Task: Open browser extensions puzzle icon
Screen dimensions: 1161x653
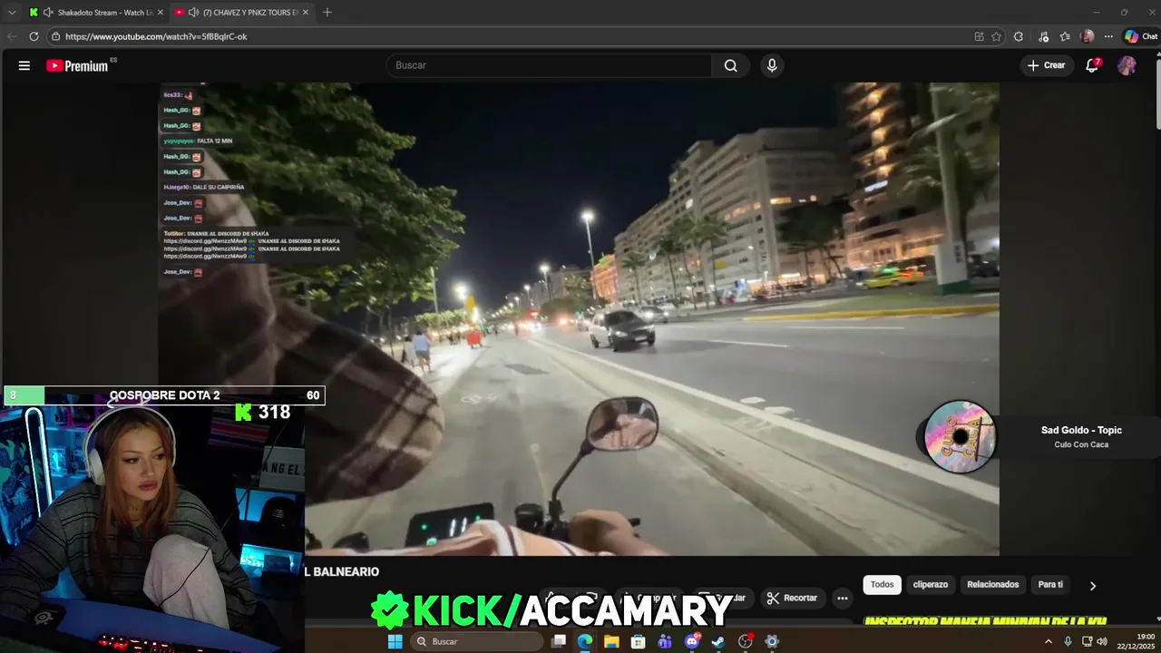Action: point(1019,36)
